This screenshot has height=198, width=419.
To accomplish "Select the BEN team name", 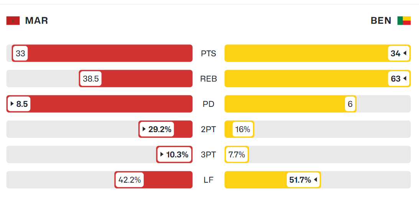I will (381, 21).
